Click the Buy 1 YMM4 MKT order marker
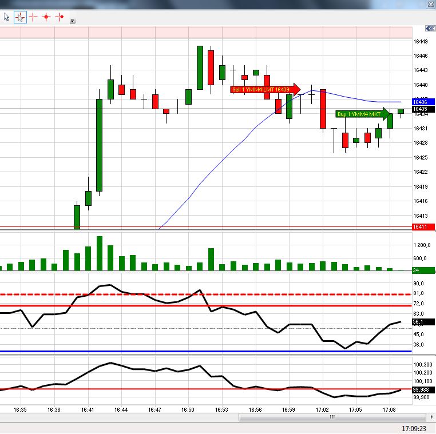436x434 pixels. [x=363, y=114]
